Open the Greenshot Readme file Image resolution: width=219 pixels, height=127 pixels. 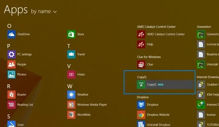coord(208,54)
